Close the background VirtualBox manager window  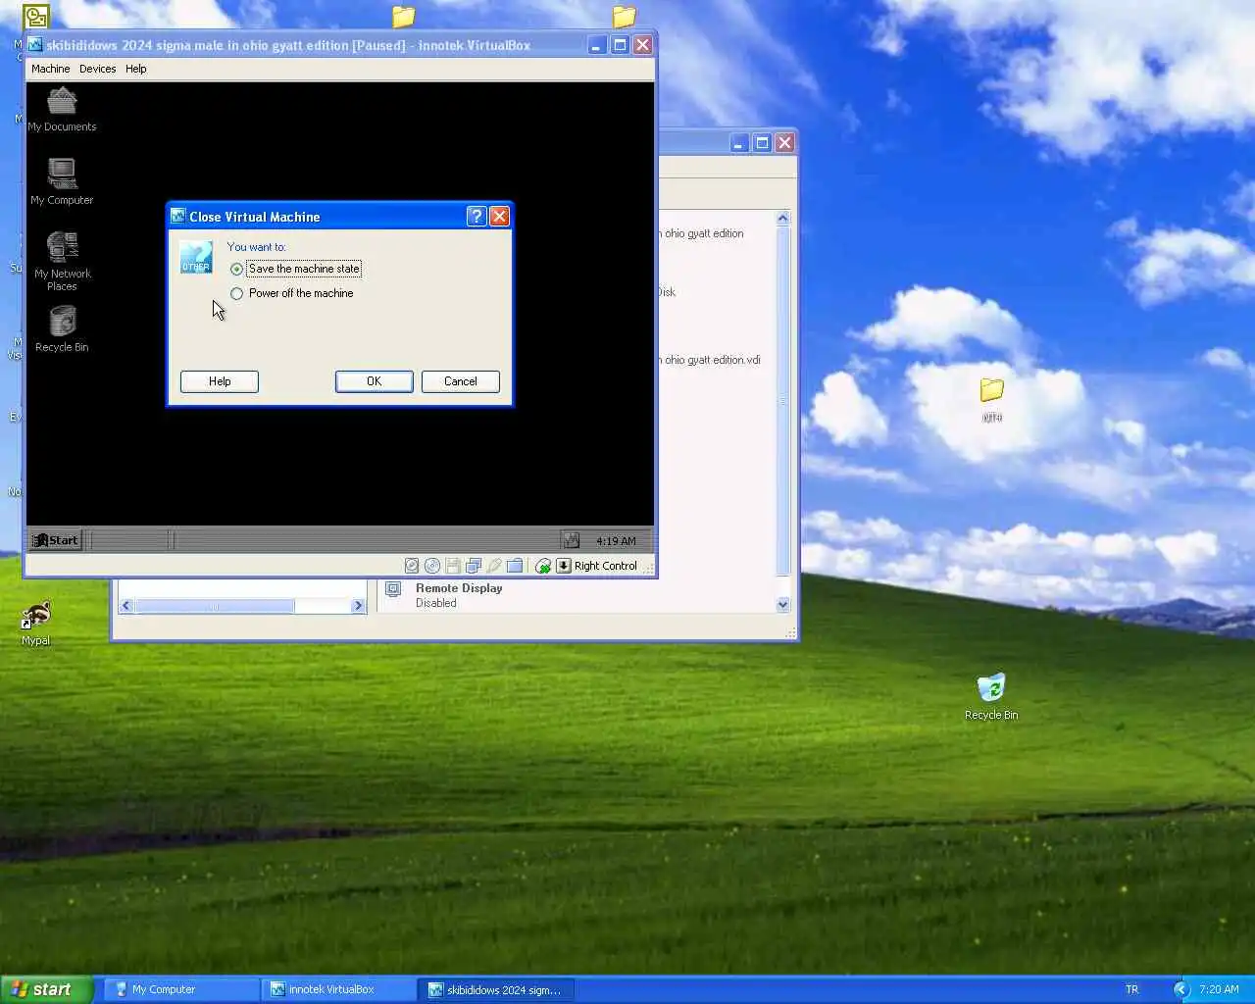pos(784,143)
